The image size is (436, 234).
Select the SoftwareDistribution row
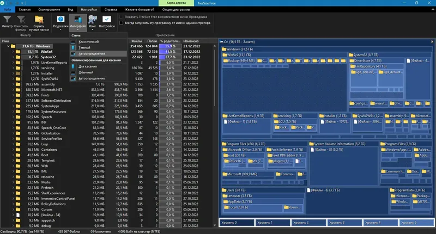(107, 101)
